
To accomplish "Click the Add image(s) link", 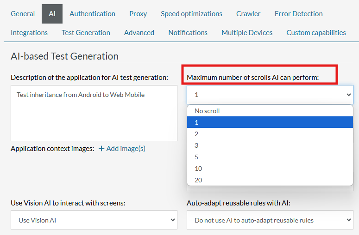I will click(126, 149).
